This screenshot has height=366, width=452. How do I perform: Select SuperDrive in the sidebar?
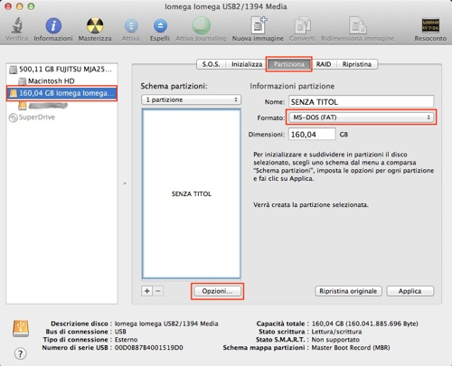[61, 117]
